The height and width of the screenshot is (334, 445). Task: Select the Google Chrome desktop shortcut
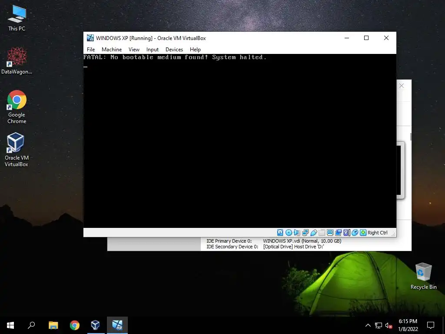pyautogui.click(x=17, y=107)
